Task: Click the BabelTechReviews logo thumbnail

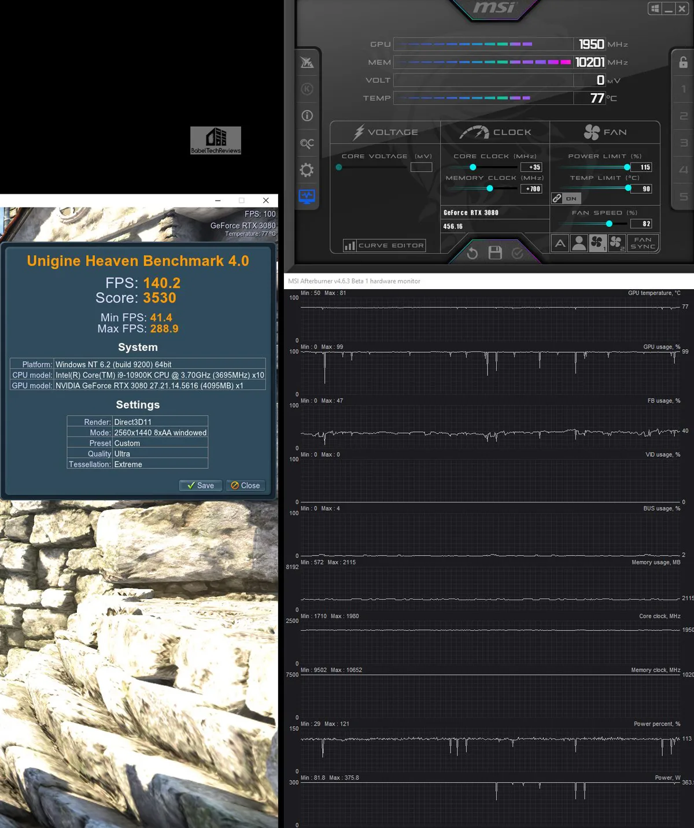Action: coord(216,141)
